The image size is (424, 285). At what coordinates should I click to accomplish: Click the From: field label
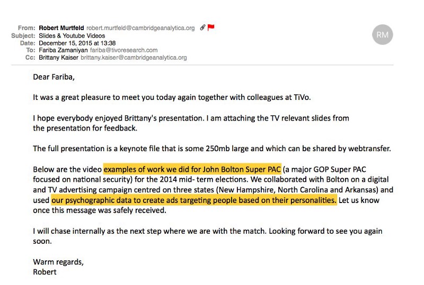tap(26, 28)
